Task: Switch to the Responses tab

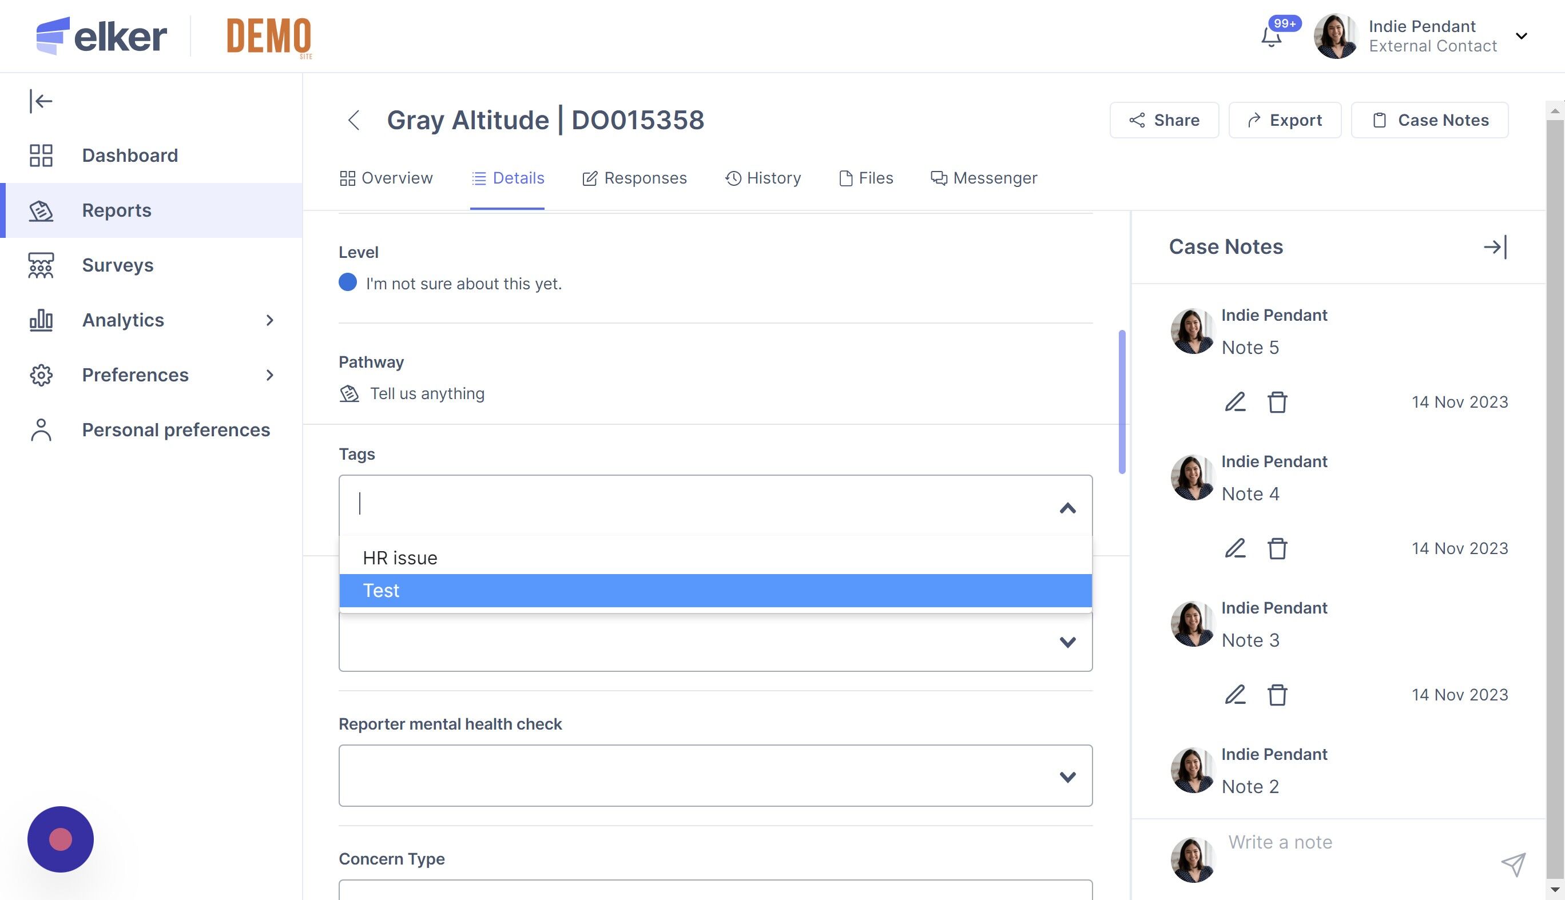Action: (634, 178)
